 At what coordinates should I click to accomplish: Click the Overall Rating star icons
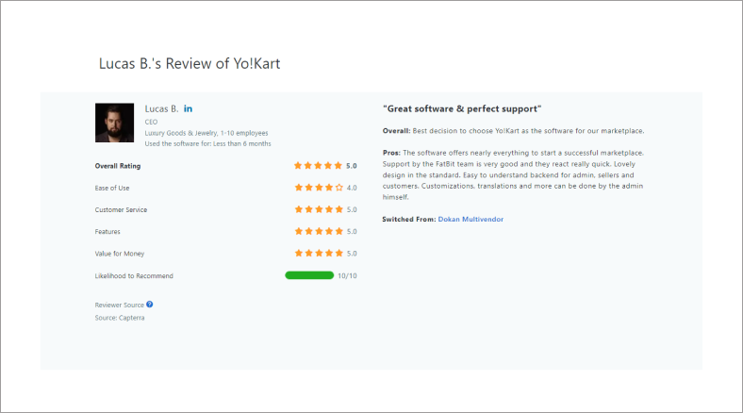pyautogui.click(x=318, y=166)
